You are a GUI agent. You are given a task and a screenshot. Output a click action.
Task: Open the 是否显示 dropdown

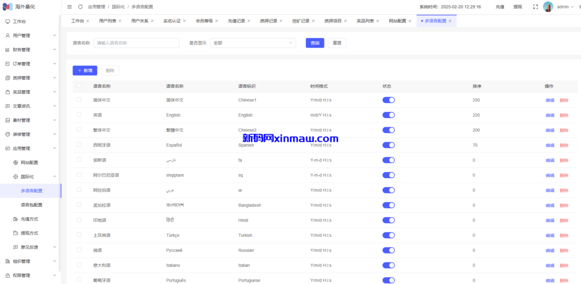252,43
